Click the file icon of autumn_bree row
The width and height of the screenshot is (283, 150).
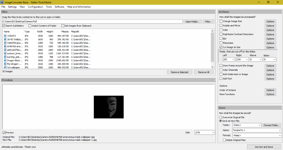(x=5, y=53)
